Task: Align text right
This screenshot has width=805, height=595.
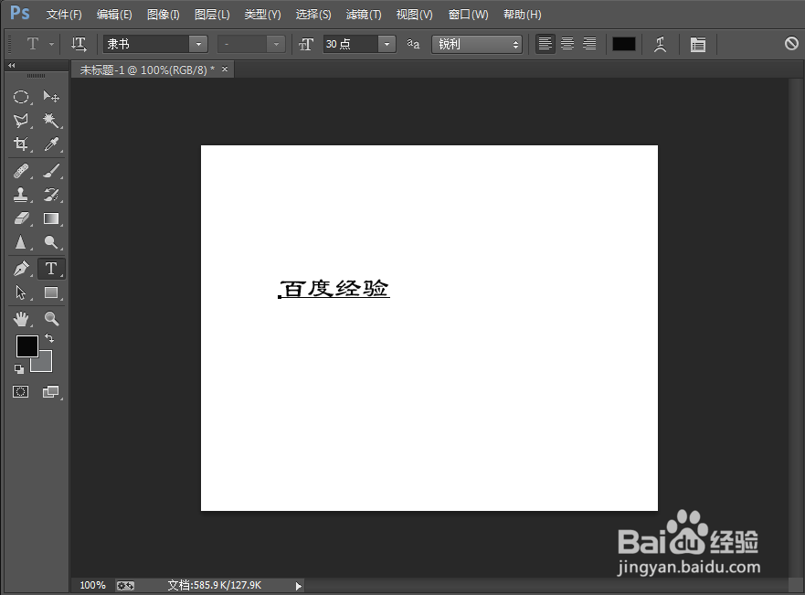Action: 589,44
